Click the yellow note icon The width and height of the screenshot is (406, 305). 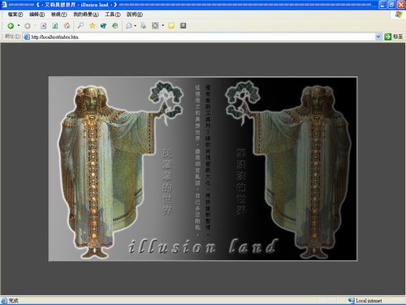click(x=171, y=26)
